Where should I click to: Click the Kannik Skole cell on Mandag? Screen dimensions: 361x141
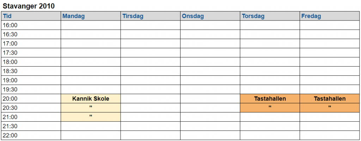click(91, 99)
